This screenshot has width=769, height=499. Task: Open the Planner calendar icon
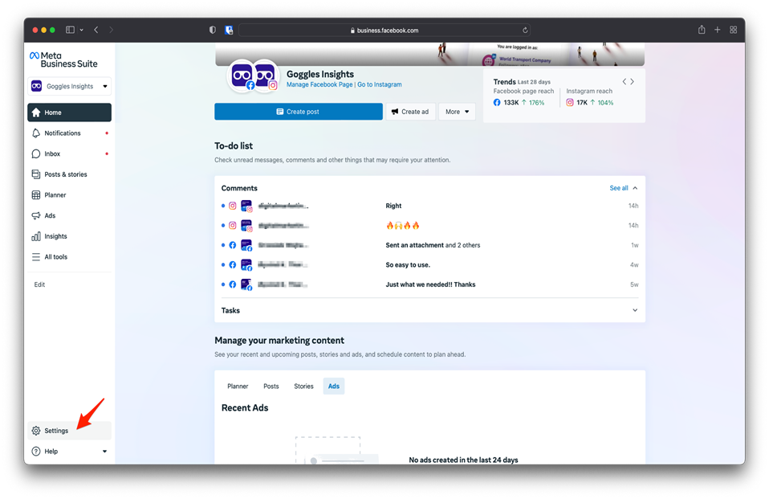[x=36, y=195]
